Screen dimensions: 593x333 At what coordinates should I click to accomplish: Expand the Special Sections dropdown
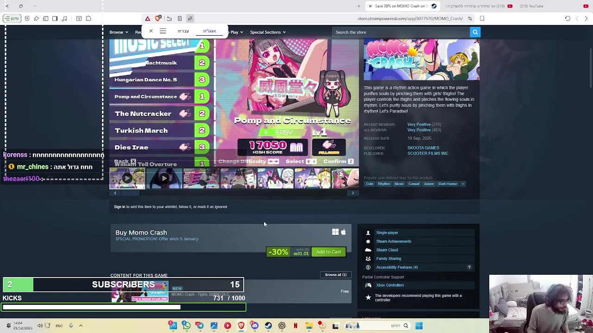point(268,32)
